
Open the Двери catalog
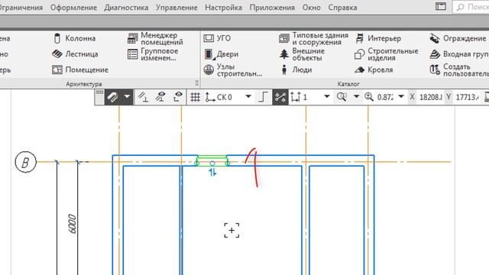click(222, 54)
